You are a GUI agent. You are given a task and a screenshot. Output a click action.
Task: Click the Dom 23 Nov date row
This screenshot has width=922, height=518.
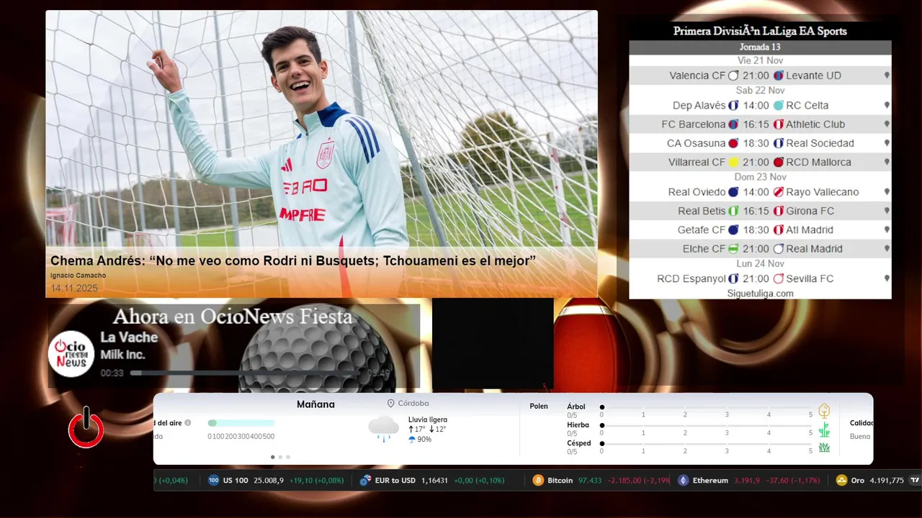coord(760,177)
